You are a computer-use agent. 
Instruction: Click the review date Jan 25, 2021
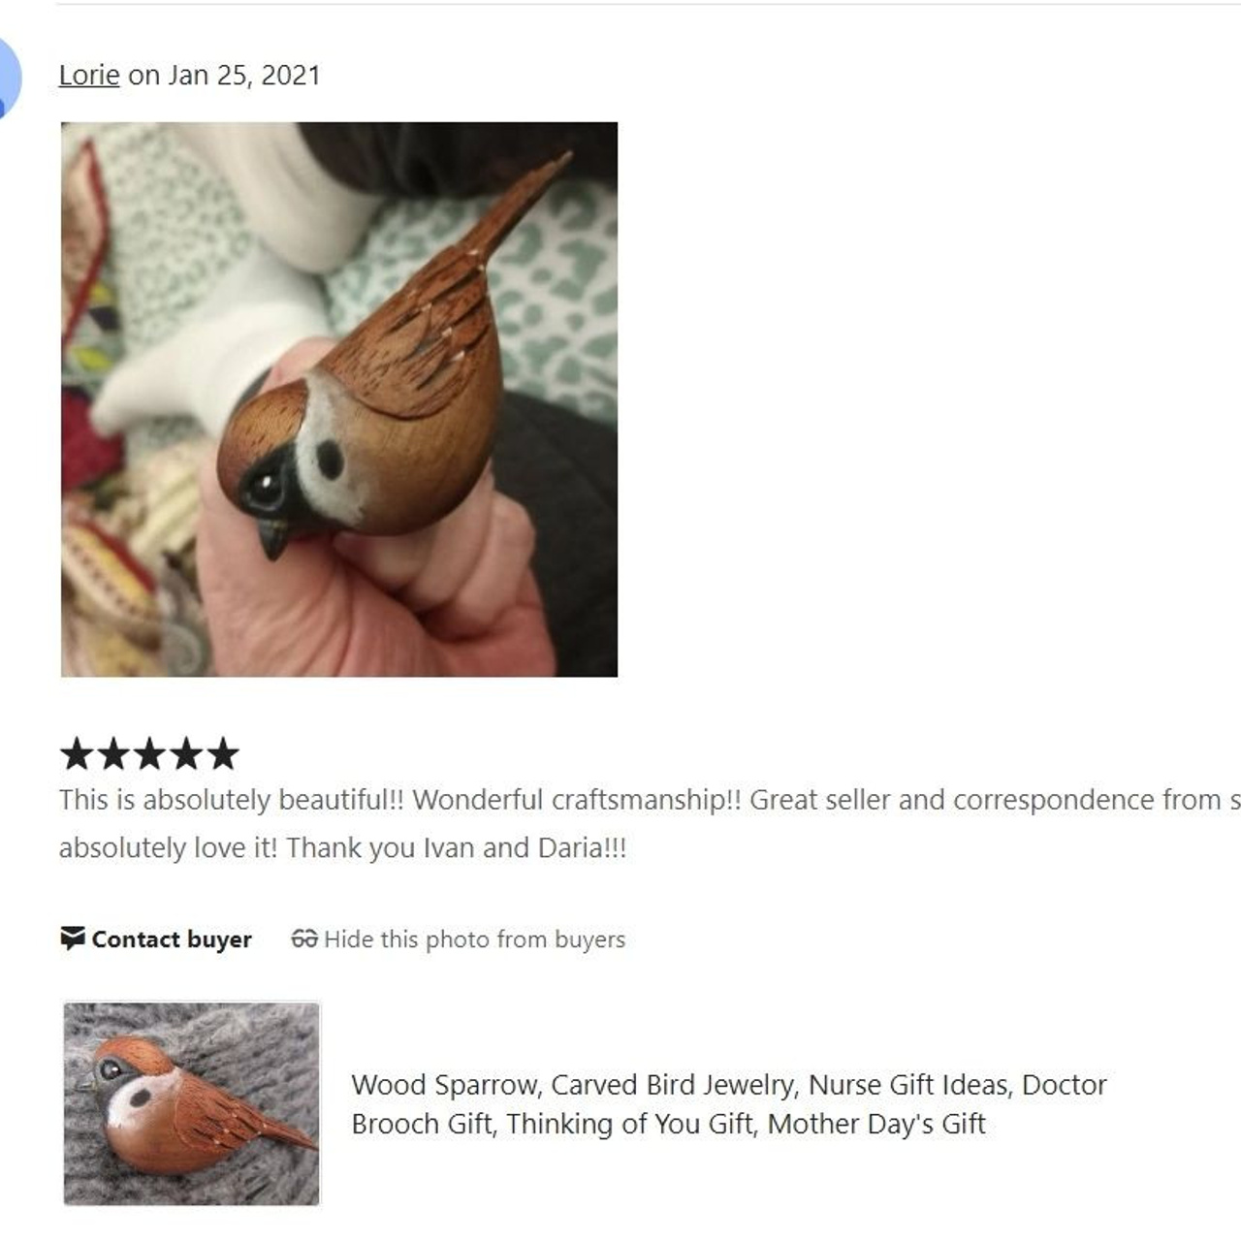point(244,76)
